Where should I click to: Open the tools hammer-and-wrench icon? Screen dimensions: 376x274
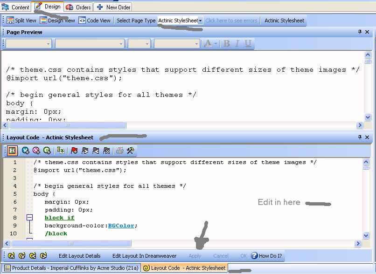(131, 151)
